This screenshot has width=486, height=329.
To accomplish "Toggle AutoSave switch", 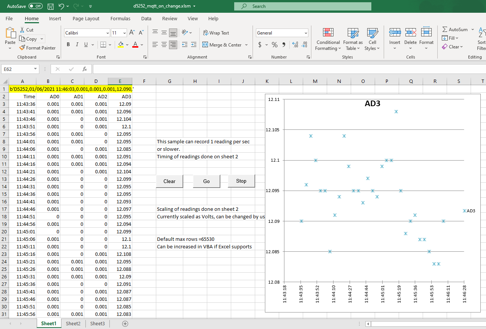I will pos(36,6).
